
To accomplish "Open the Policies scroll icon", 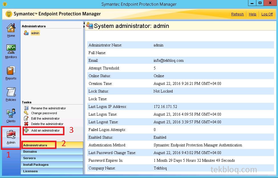I will (11, 92).
